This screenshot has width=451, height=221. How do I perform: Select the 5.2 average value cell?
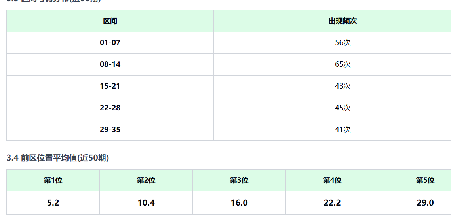[x=53, y=203]
